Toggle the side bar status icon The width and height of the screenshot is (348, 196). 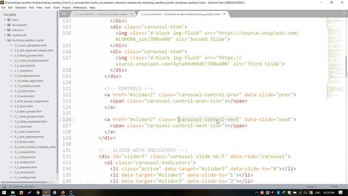point(4,186)
